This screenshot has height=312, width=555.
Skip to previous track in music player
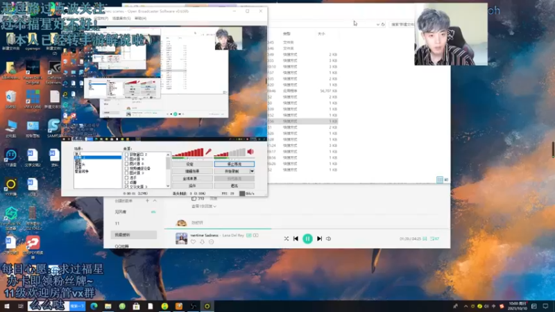point(296,239)
